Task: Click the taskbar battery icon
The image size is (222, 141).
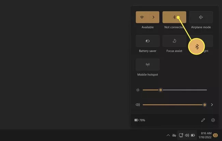Action: click(193, 135)
